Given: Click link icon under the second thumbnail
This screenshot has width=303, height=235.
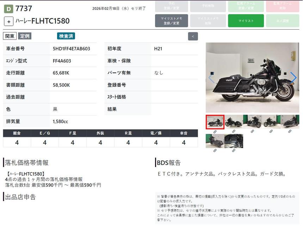Looking at the screenshot, I should [x=234, y=131].
